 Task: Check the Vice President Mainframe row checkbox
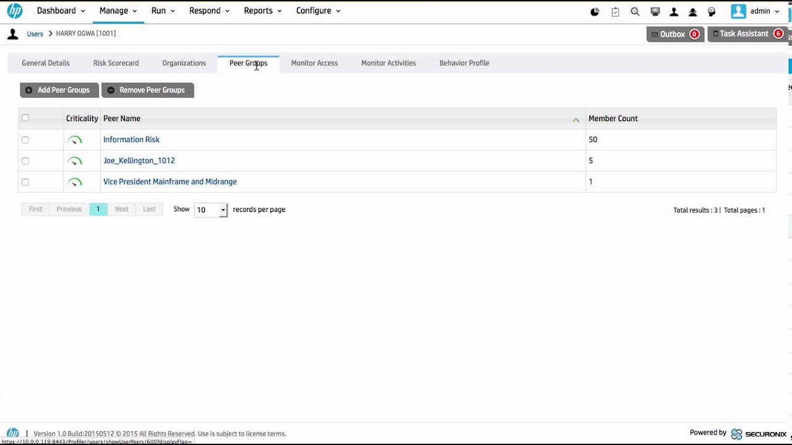click(25, 182)
